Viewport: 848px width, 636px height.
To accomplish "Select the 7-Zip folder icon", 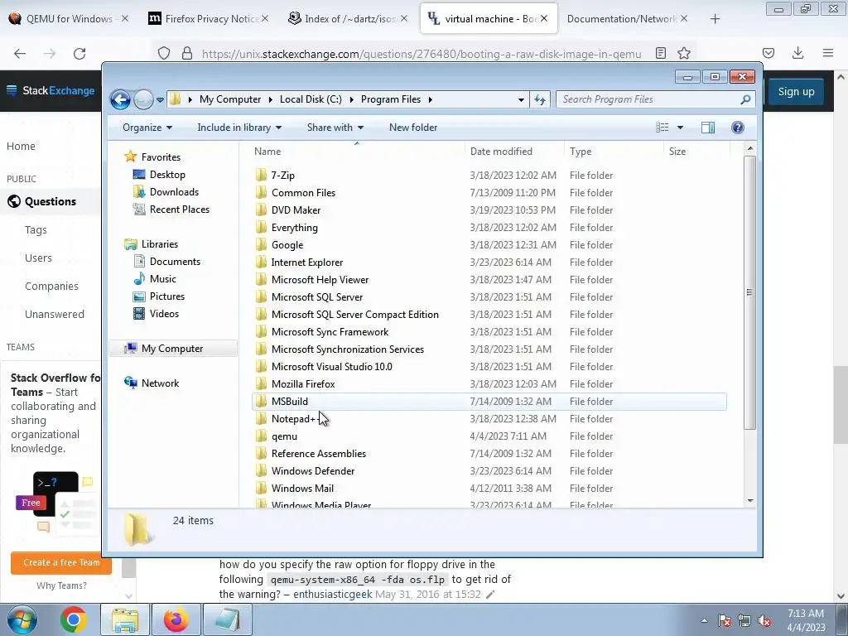I will tap(261, 175).
